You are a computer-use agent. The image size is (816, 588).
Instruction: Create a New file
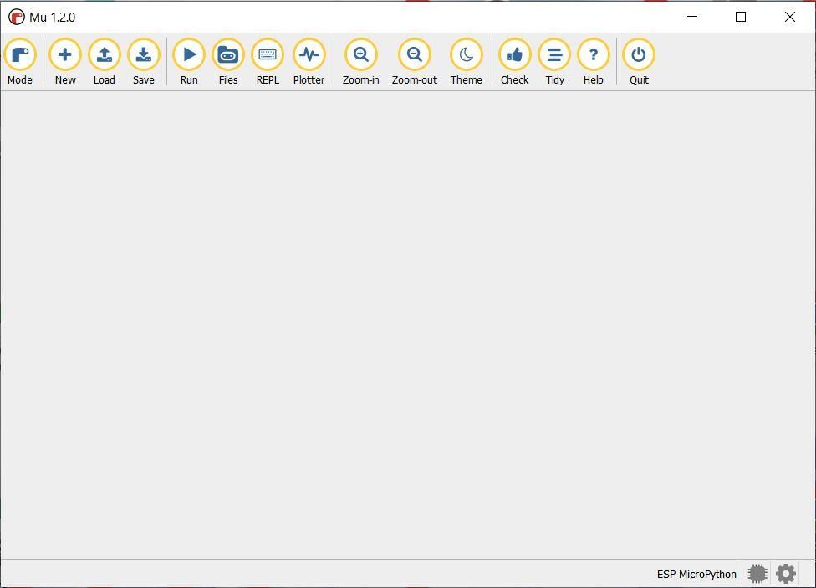(x=65, y=61)
